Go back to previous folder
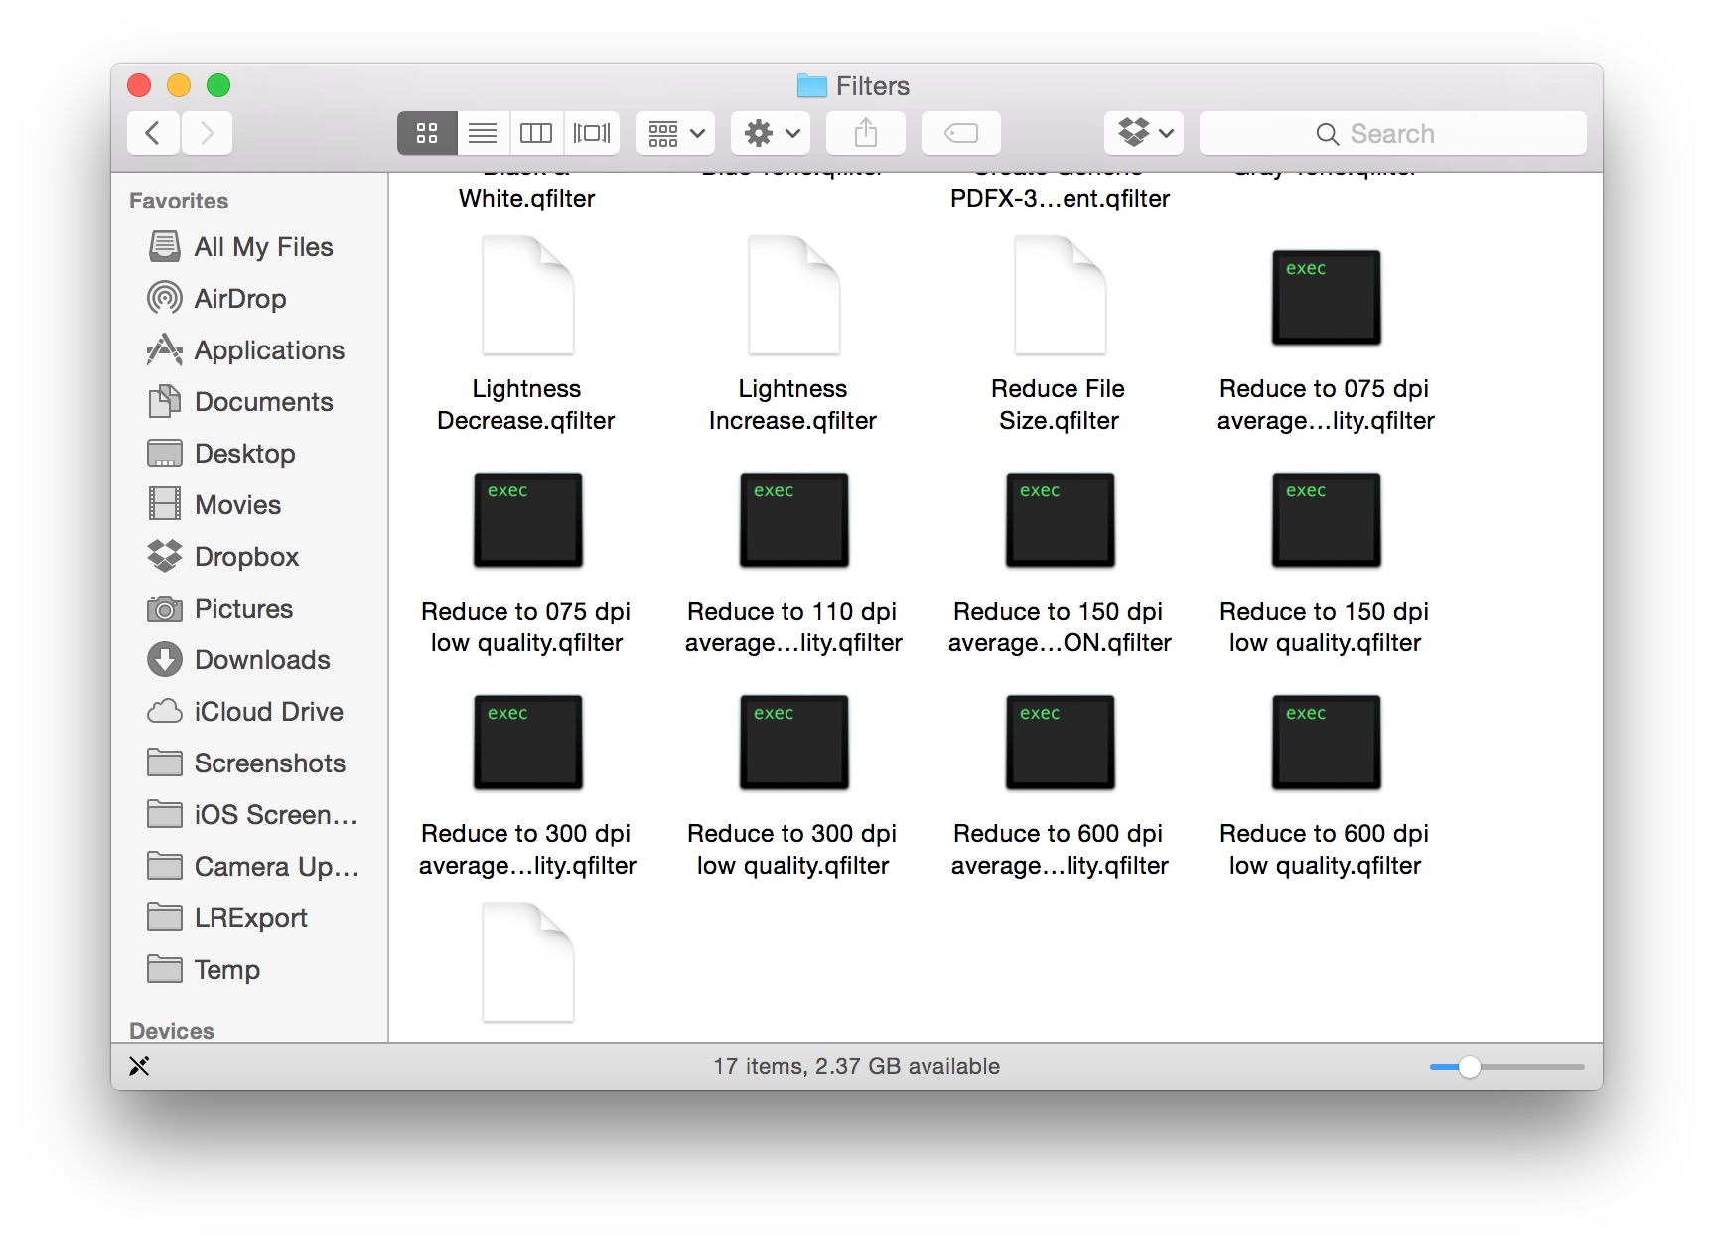This screenshot has width=1714, height=1249. pyautogui.click(x=153, y=133)
